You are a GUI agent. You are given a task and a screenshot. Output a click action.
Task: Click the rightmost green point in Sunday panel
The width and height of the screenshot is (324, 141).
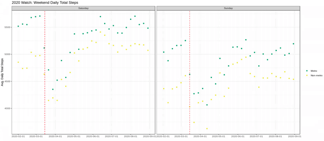pyautogui.click(x=293, y=44)
